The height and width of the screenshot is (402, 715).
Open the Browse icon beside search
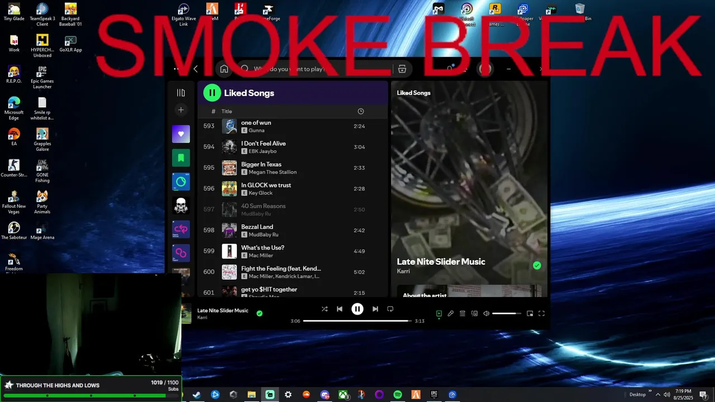click(402, 69)
